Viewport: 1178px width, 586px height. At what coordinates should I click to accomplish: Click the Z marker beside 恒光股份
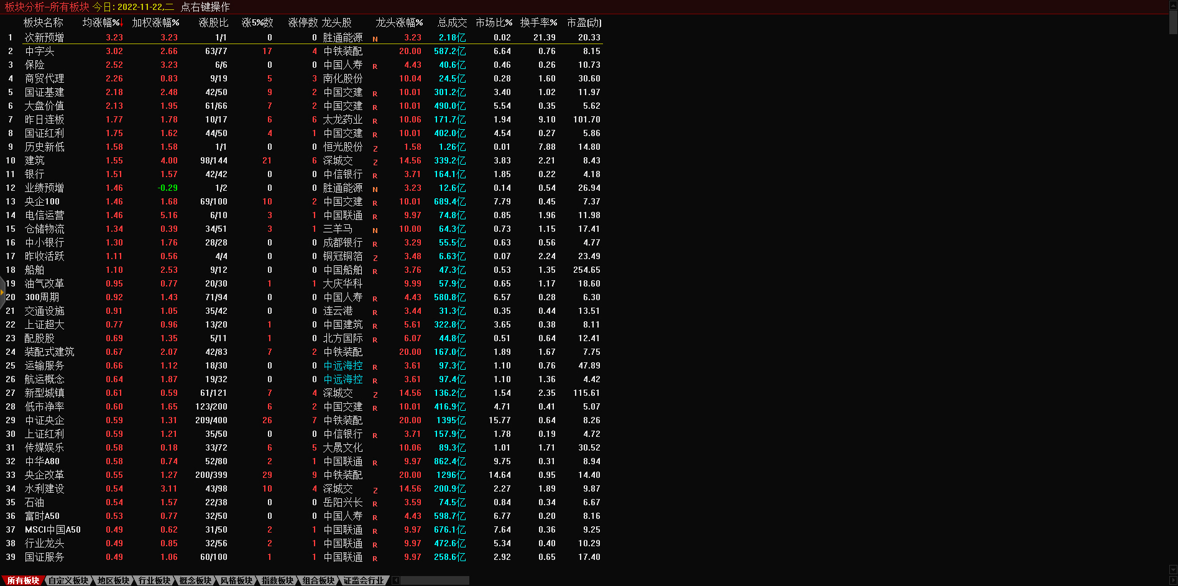[x=375, y=149]
